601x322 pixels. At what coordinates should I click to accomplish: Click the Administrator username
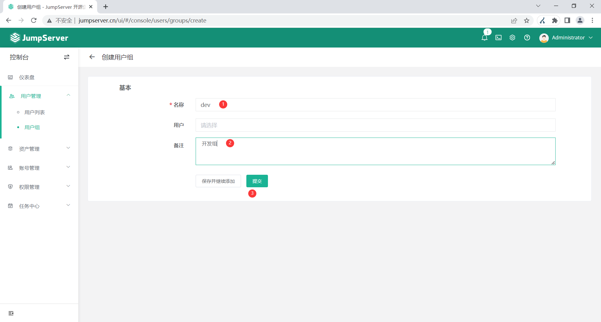568,38
